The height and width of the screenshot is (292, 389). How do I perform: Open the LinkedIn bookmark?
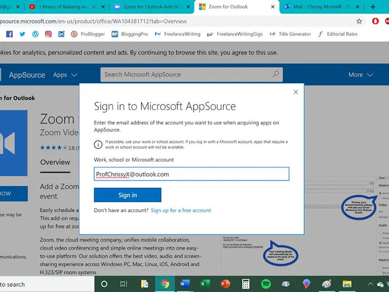click(x=61, y=34)
